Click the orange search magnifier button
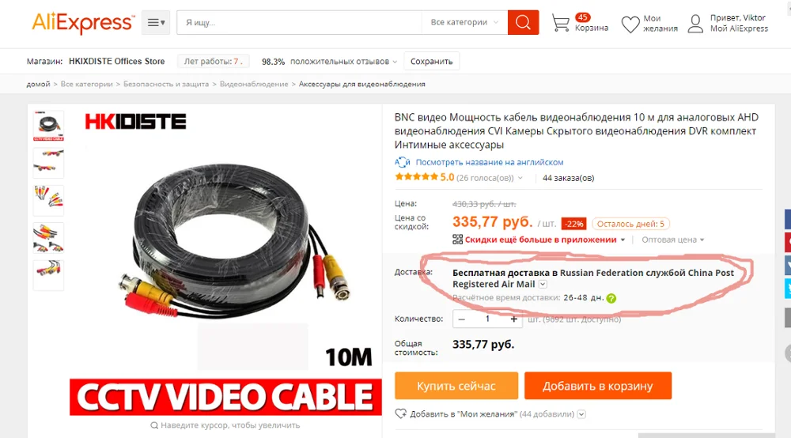The height and width of the screenshot is (438, 791). pyautogui.click(x=523, y=23)
